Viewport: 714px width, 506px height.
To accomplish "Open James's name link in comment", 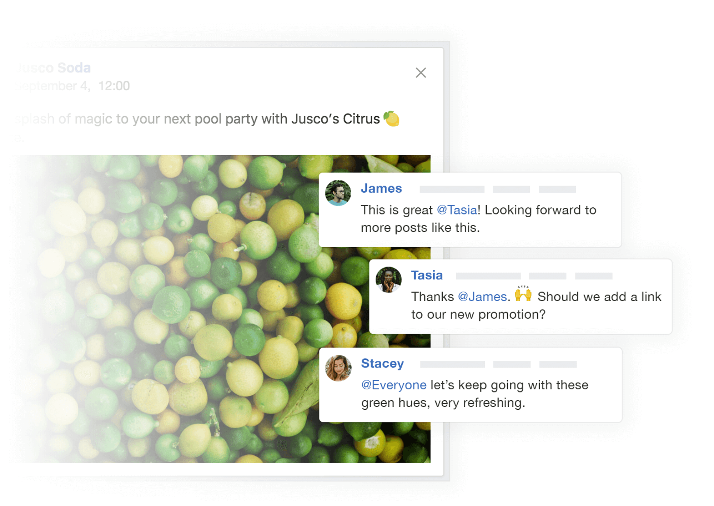I will [381, 188].
